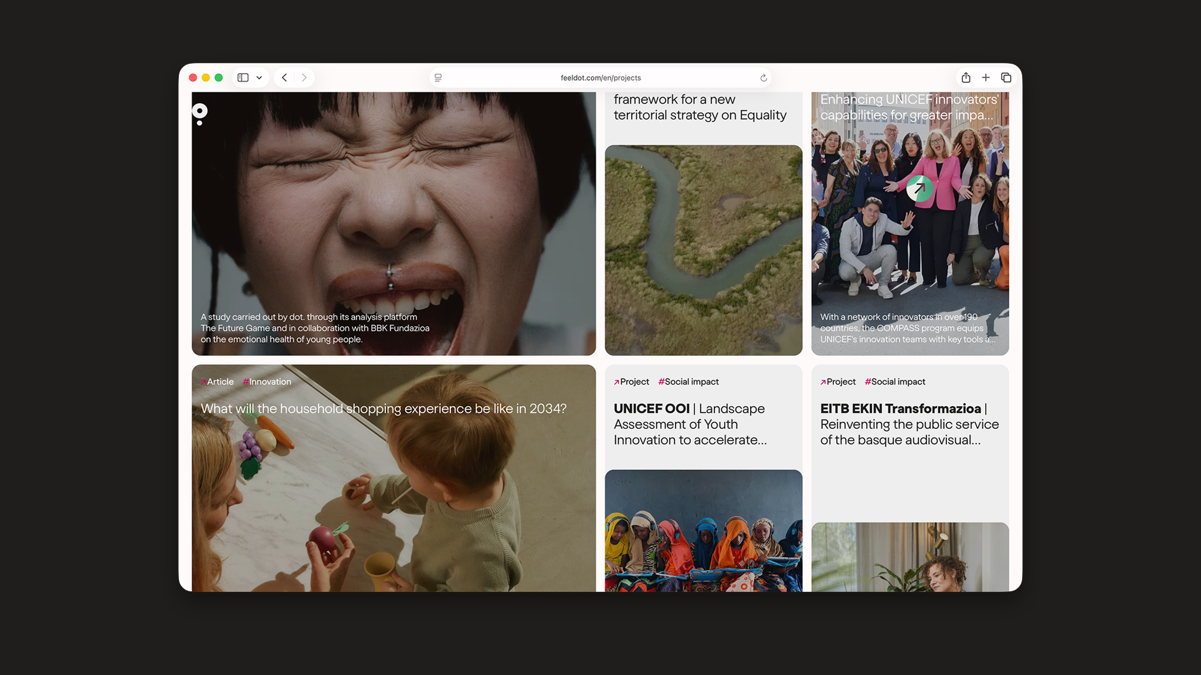Expand the sidebar options dropdown chevron
The width and height of the screenshot is (1201, 675).
tap(259, 77)
